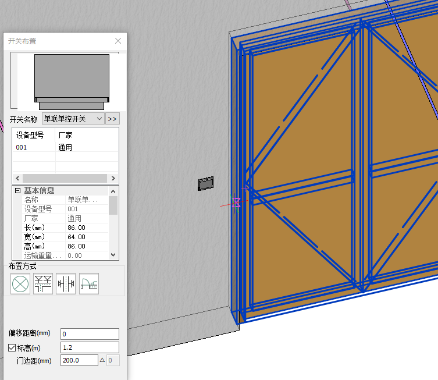Open the 开关名称 dropdown
This screenshot has height=380, width=438.
point(73,119)
